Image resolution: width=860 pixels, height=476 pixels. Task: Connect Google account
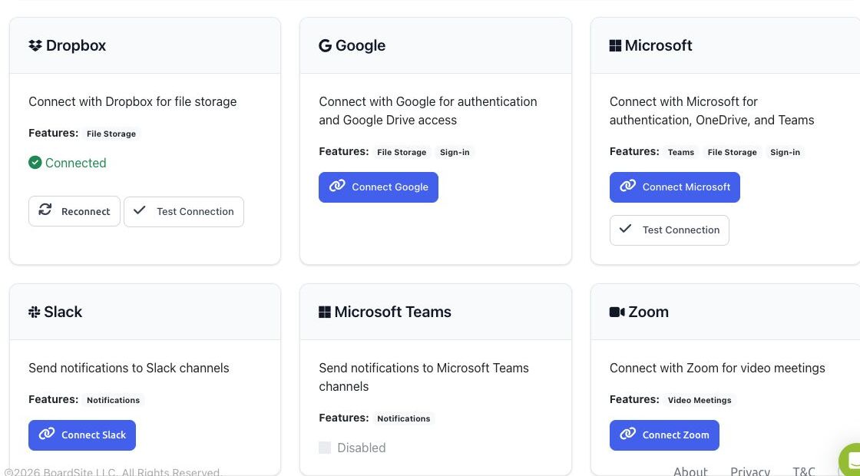click(x=379, y=187)
